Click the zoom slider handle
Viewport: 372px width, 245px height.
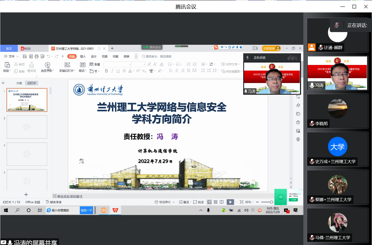coord(271,202)
